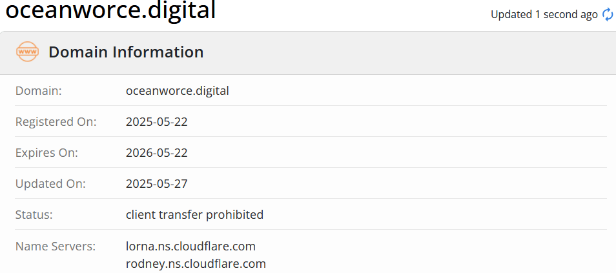This screenshot has height=273, width=616.
Task: Click the Expires On: label
Action: coord(46,153)
